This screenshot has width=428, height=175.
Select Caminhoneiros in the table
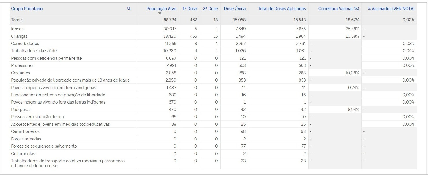[25, 131]
